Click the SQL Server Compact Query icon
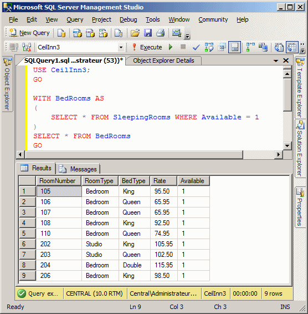The width and height of the screenshot is (308, 314). (119, 33)
